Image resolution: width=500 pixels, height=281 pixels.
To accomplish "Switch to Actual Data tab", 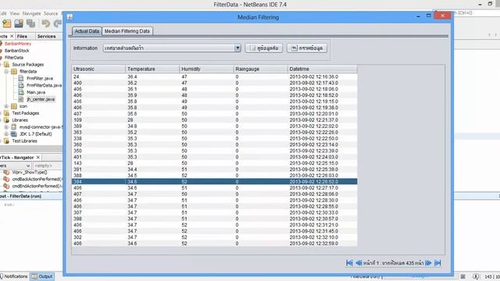I will coord(87,31).
